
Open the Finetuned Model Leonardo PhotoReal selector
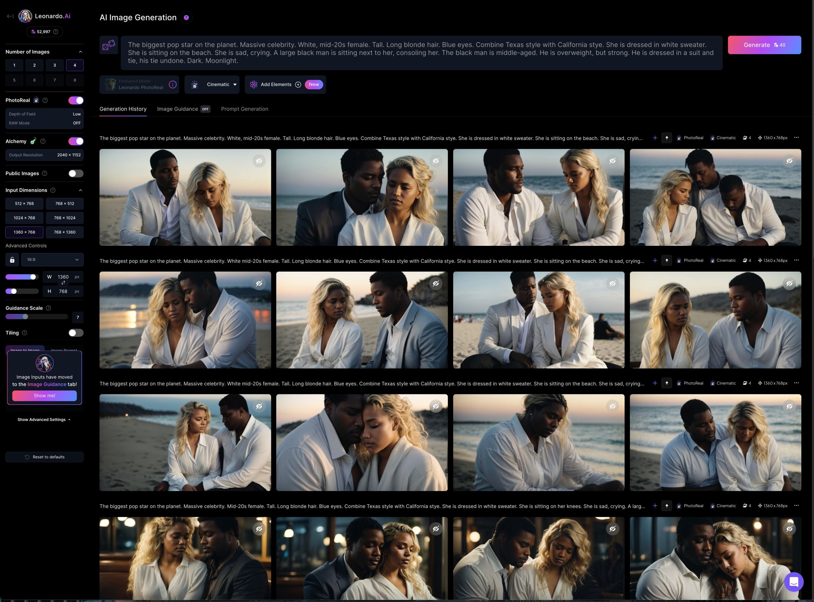(139, 85)
